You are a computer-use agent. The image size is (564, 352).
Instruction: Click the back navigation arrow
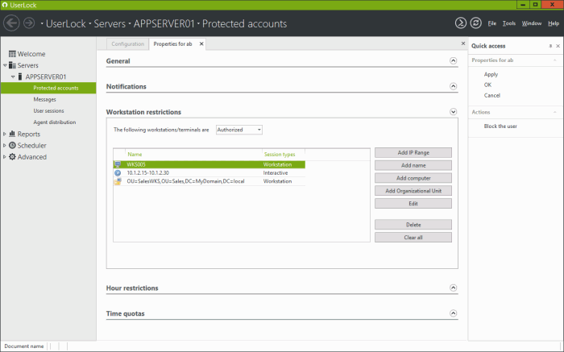(x=11, y=23)
